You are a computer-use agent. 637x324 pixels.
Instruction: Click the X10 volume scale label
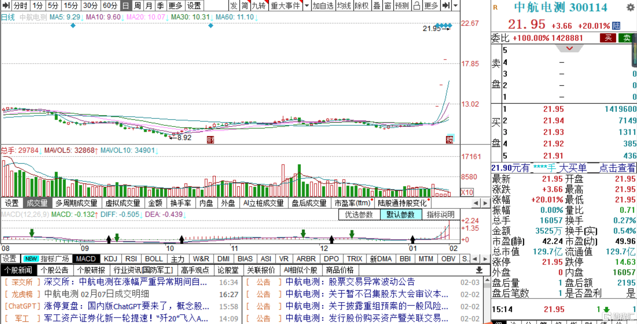pyautogui.click(x=467, y=192)
